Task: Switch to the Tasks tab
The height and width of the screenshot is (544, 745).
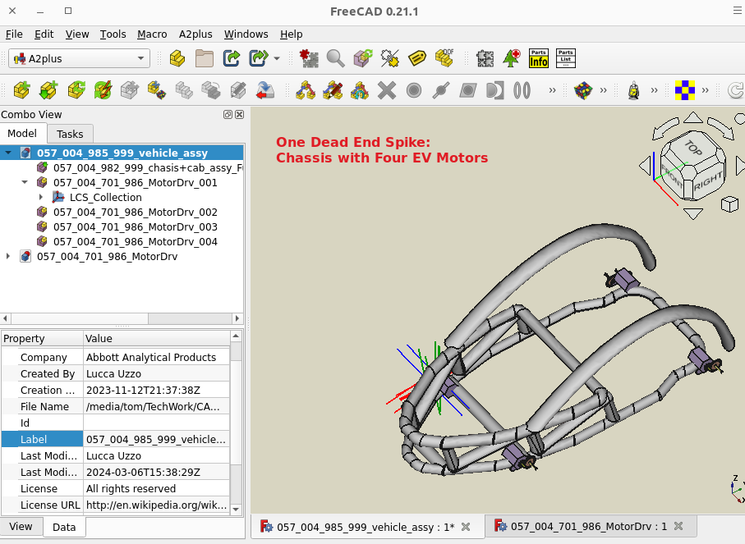Action: [70, 134]
